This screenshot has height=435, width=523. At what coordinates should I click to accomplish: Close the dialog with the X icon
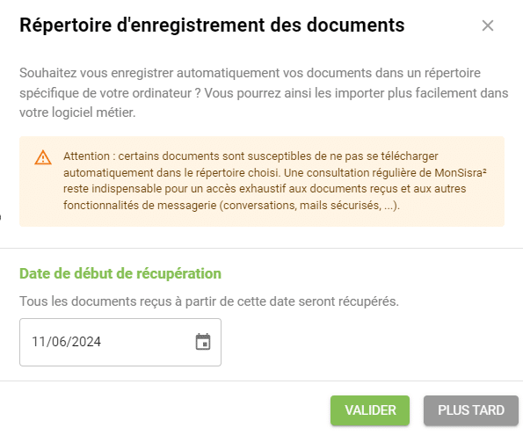point(488,25)
